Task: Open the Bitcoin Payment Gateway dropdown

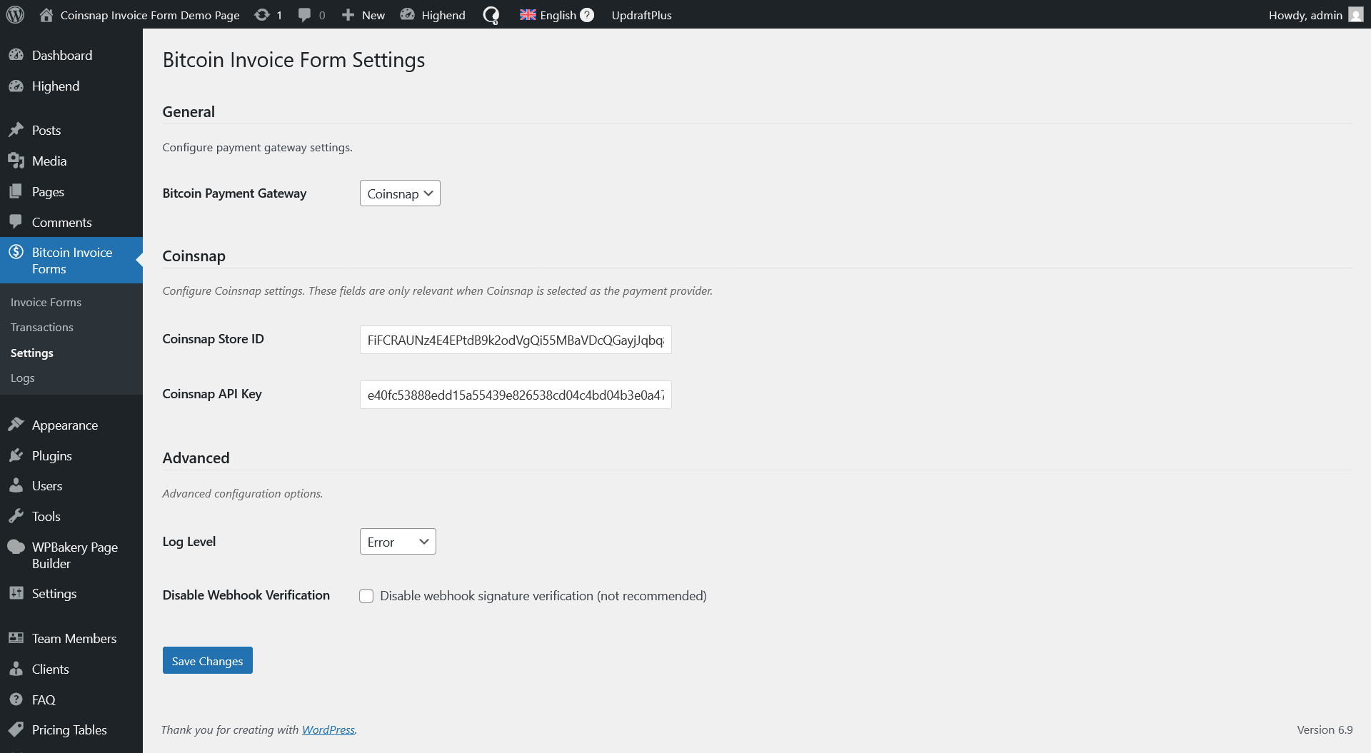Action: pos(400,193)
